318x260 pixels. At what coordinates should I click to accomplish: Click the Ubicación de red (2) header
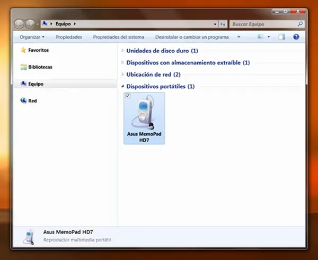[x=154, y=75]
